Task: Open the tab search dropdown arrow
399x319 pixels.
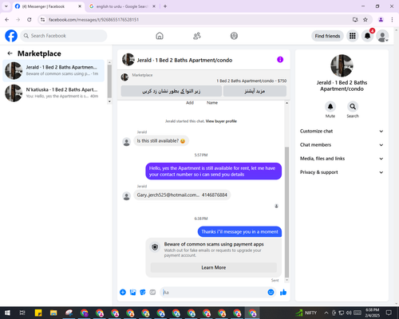Action: pos(6,6)
